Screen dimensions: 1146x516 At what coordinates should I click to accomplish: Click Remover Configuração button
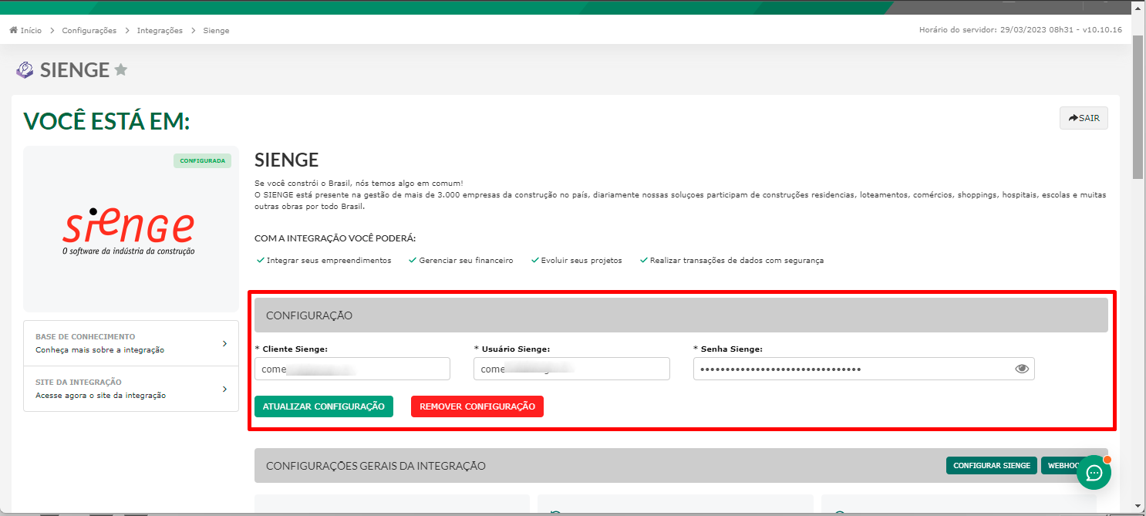(x=477, y=406)
